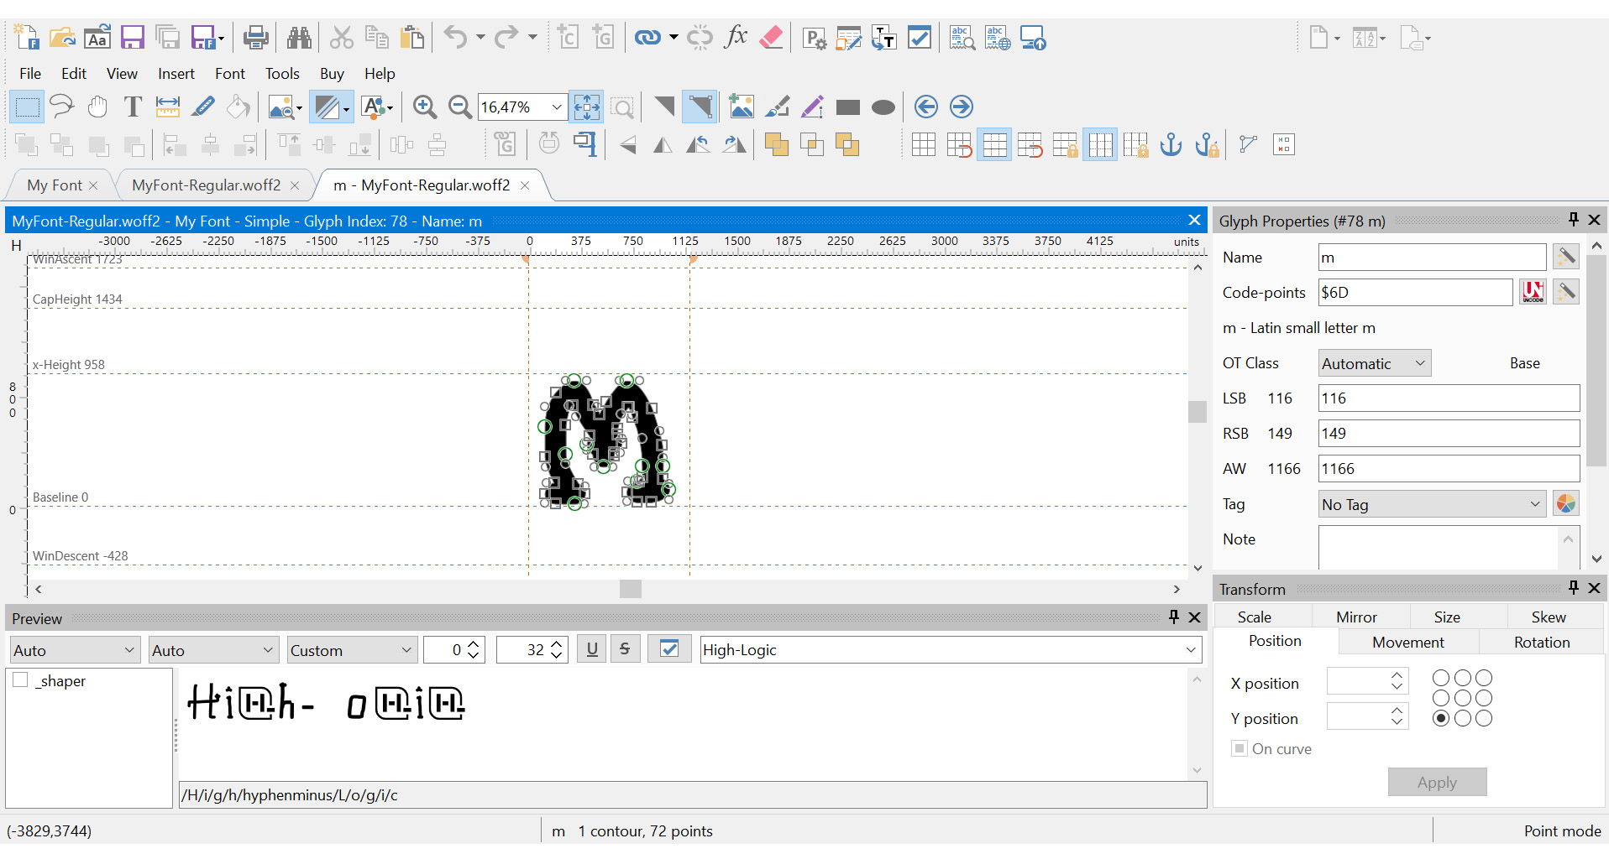The image size is (1609, 859).
Task: Save the font with the disk icon
Action: pos(133,38)
